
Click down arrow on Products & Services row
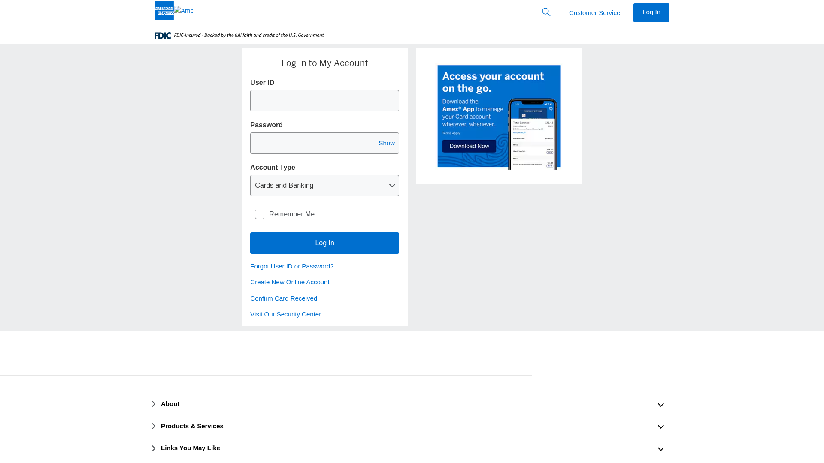coord(661,427)
